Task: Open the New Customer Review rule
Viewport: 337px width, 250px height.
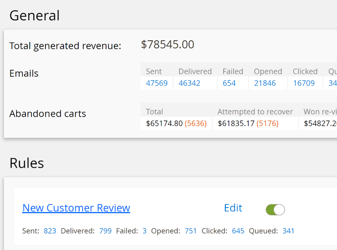Action: tap(76, 208)
